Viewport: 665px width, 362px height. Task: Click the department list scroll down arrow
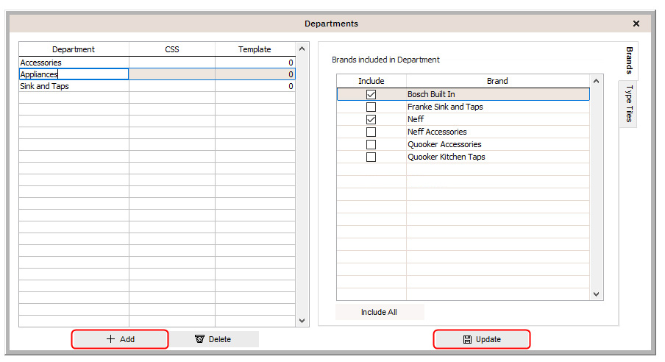pyautogui.click(x=302, y=321)
